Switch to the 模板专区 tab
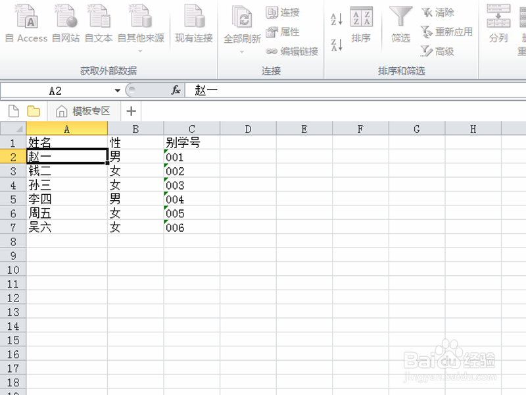Screen dimensions: 526x395 84,111
